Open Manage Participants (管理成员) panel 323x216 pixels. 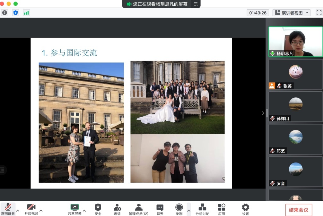pyautogui.click(x=138, y=209)
